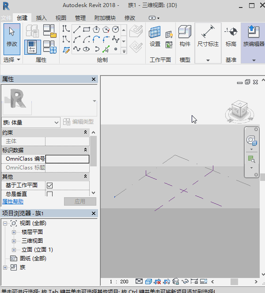Switch to the 插入 ribbon tab
Image resolution: width=265 pixels, height=293 pixels.
[41, 18]
